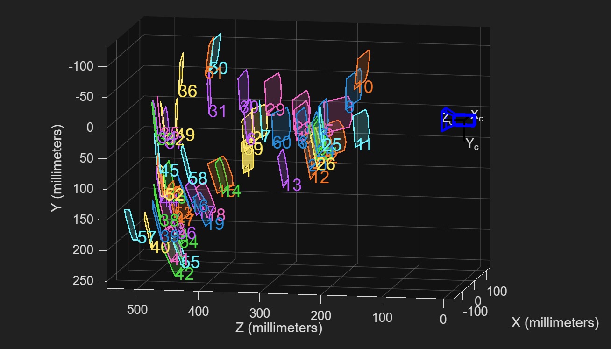Click the orange patch numbered 10
This screenshot has width=611, height=349.
point(364,86)
